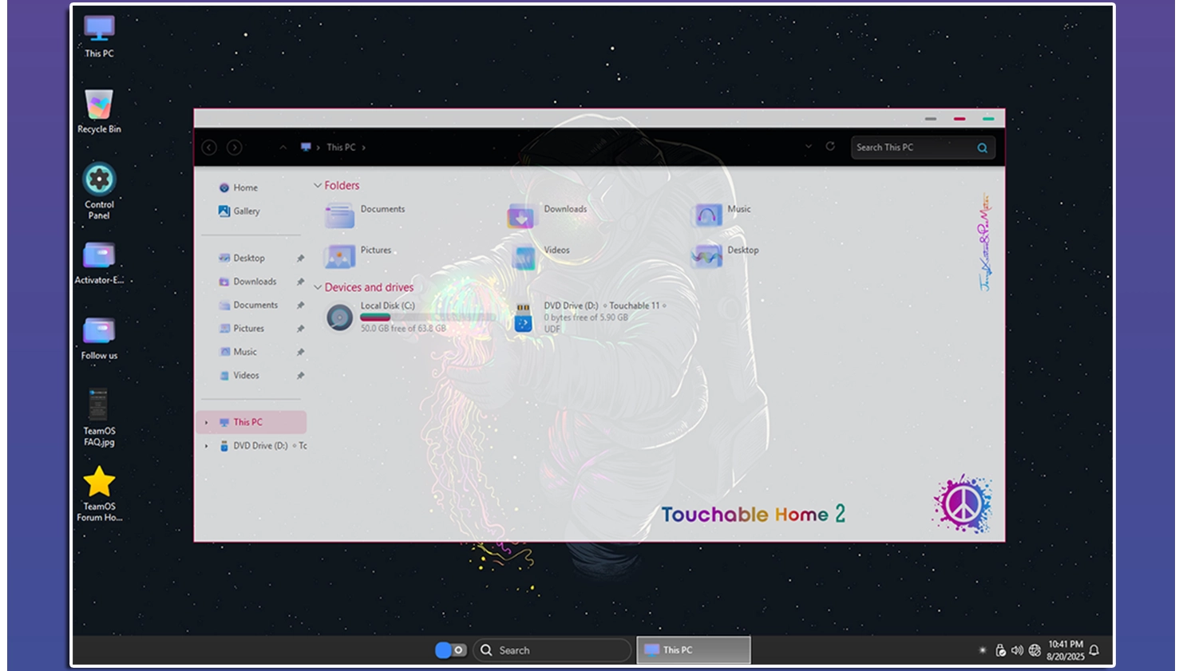This screenshot has height=671, width=1183.
Task: Expand the This PC tree node arrow
Action: [207, 423]
